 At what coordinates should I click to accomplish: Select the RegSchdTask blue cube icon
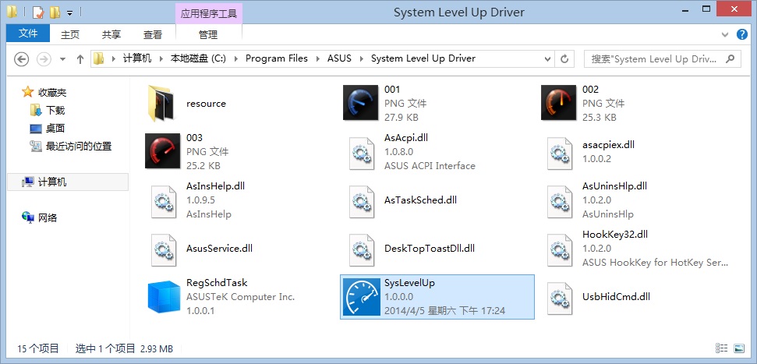pos(164,297)
